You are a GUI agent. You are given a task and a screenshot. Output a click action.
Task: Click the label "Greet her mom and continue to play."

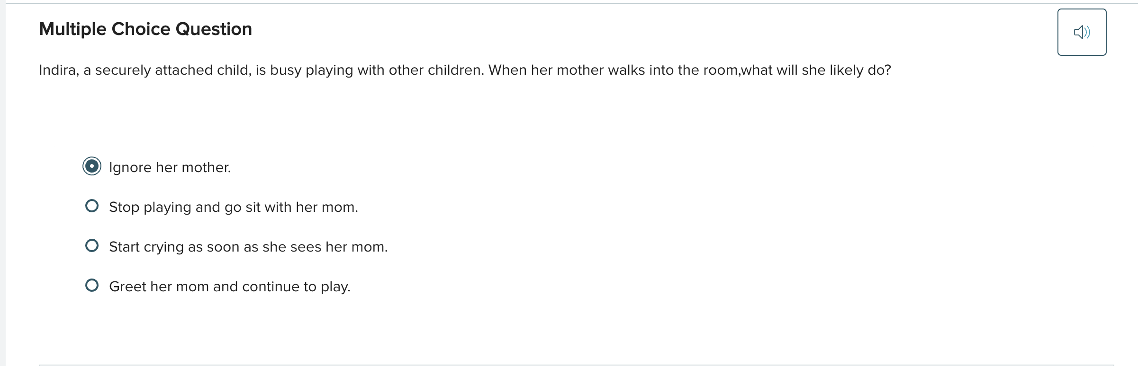[x=230, y=286]
